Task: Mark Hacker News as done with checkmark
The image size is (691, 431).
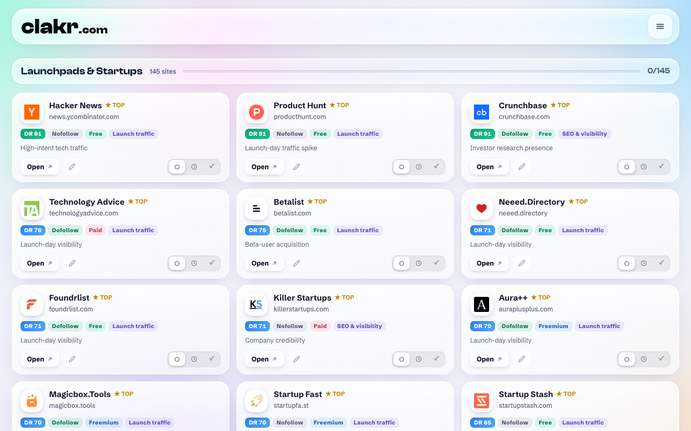Action: click(x=212, y=167)
